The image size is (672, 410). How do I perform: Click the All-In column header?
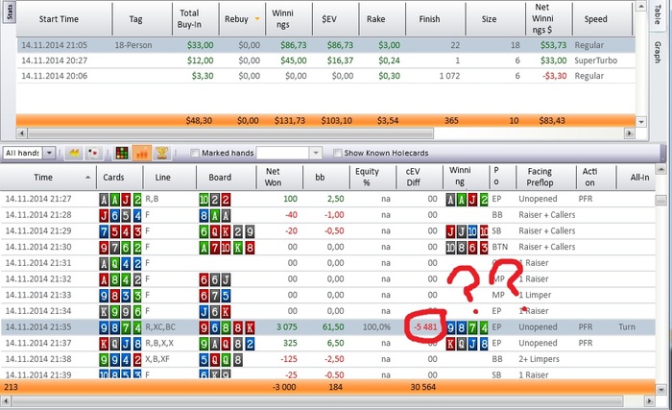(x=639, y=178)
